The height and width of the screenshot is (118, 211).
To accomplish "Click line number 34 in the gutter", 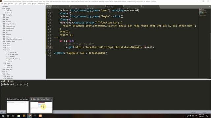I will pyautogui.click(x=50, y=47).
